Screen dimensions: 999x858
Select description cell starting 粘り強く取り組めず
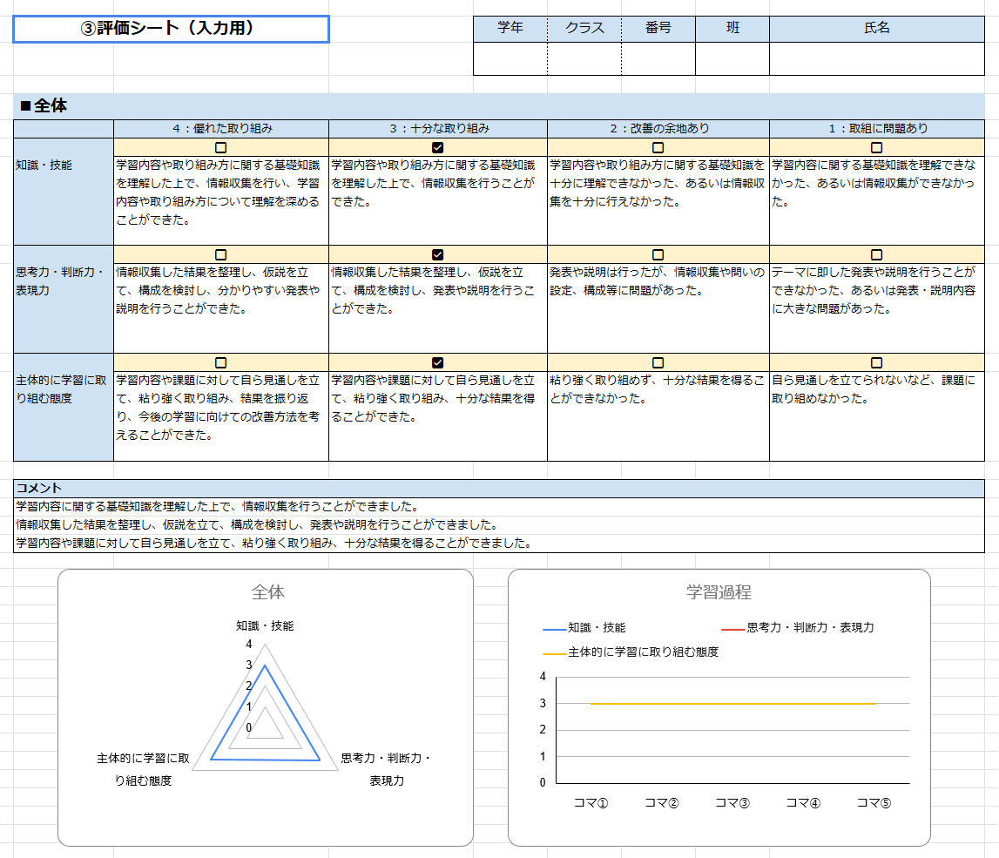coord(658,416)
